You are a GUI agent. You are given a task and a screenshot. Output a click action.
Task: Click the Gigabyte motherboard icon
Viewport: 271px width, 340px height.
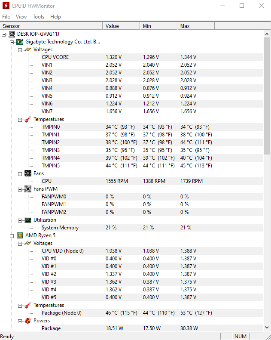(20, 42)
